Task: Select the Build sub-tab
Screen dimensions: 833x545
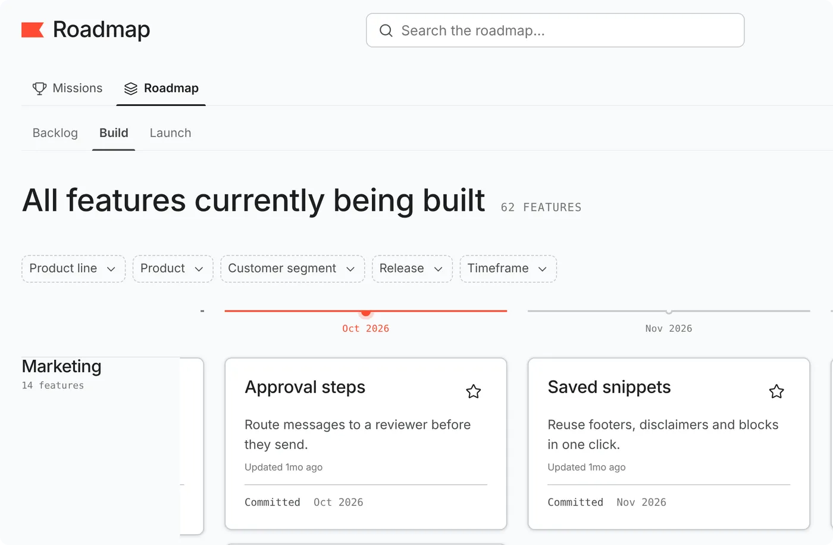Action: [114, 133]
